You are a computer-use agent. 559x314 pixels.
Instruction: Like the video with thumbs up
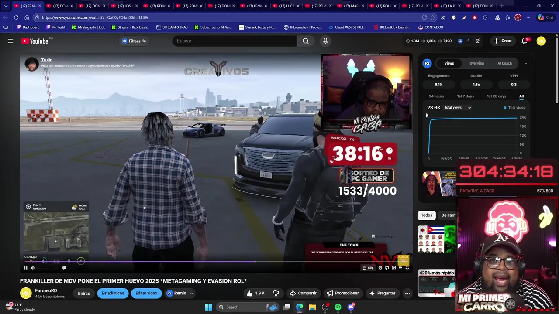click(255, 294)
